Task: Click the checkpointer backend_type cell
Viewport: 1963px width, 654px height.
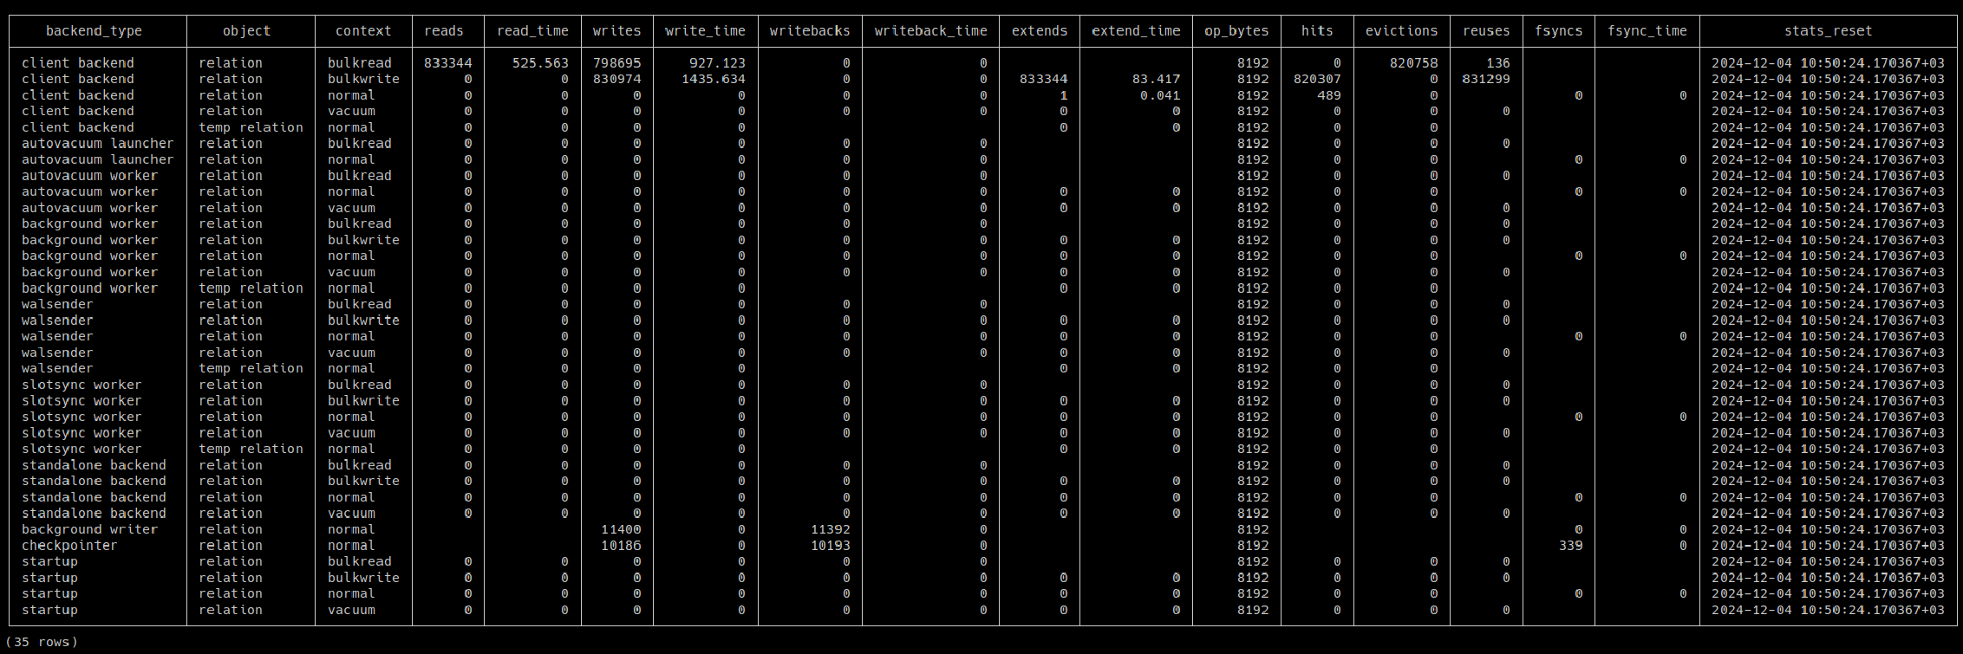Action: pos(69,546)
